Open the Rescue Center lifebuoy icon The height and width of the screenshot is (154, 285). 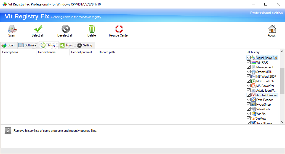pos(119,29)
